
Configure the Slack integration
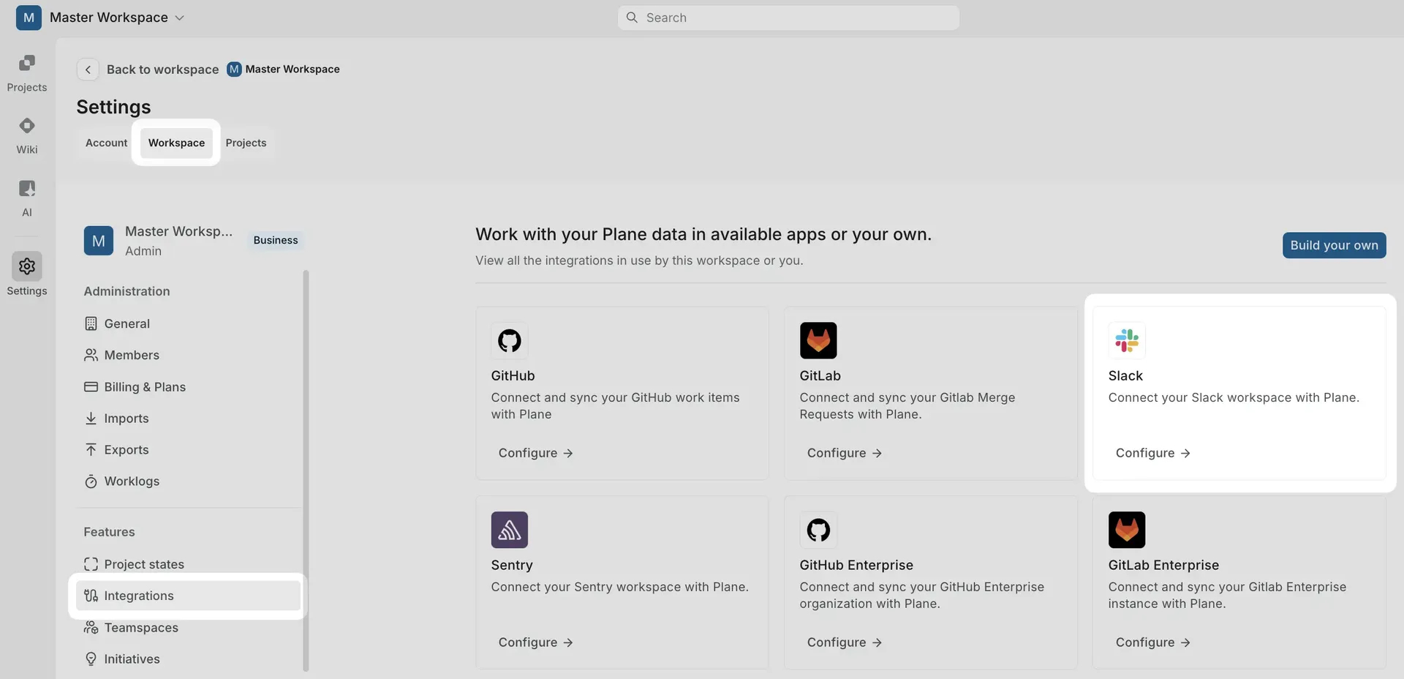click(1152, 453)
